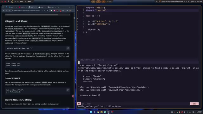The height and width of the screenshot is (114, 203).
Task: Open the browser three-dot menu
Action: [73, 10]
